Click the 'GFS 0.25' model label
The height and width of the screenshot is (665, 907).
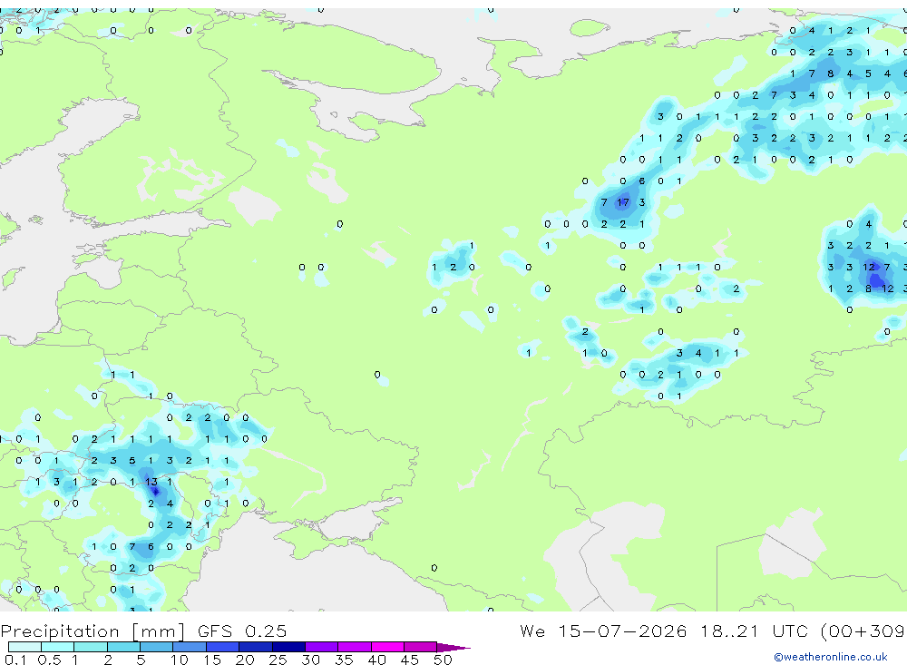coord(242,631)
